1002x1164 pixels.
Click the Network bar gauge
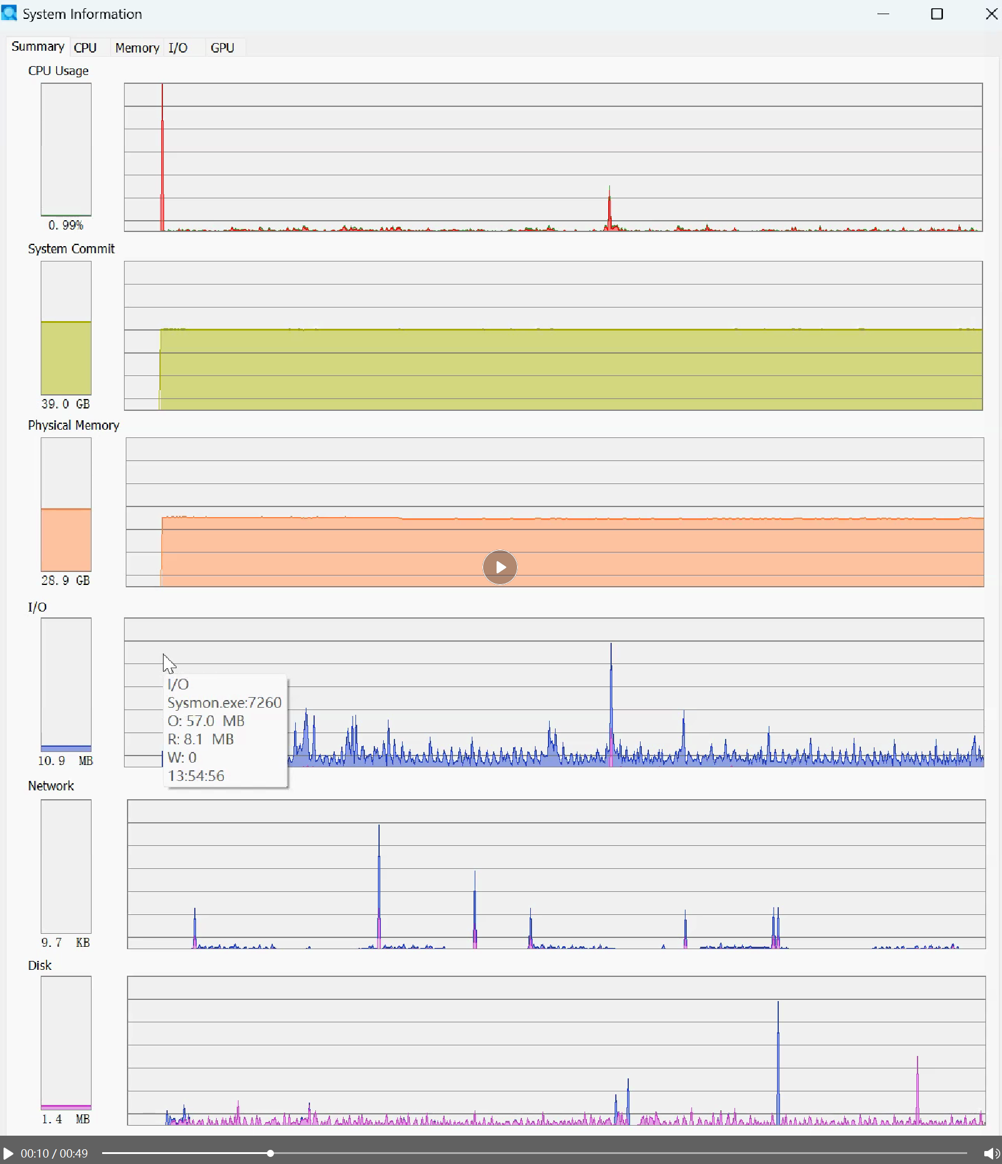[66, 867]
